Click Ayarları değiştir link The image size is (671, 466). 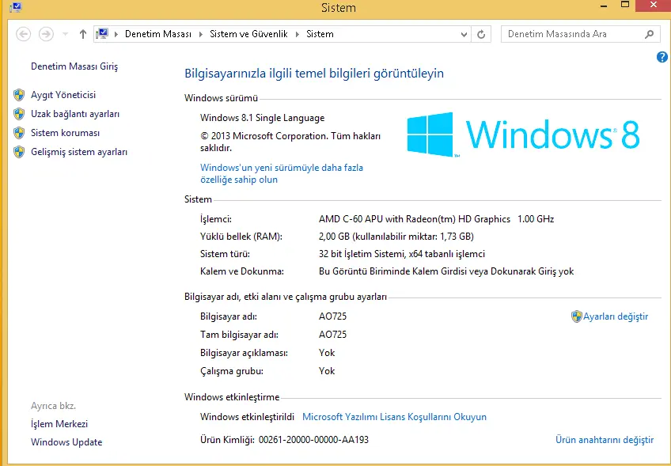point(616,316)
